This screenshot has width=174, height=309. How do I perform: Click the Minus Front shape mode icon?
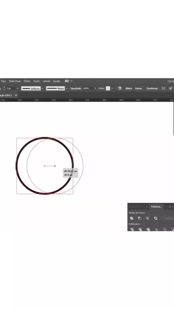tap(140, 218)
